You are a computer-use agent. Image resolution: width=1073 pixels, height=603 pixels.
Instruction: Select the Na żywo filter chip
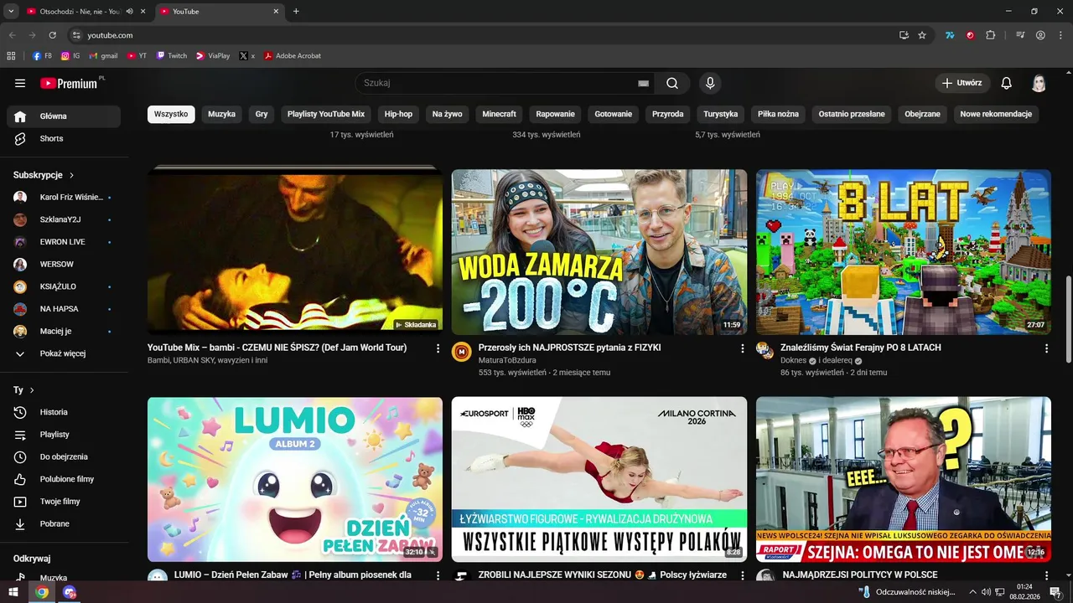point(447,114)
